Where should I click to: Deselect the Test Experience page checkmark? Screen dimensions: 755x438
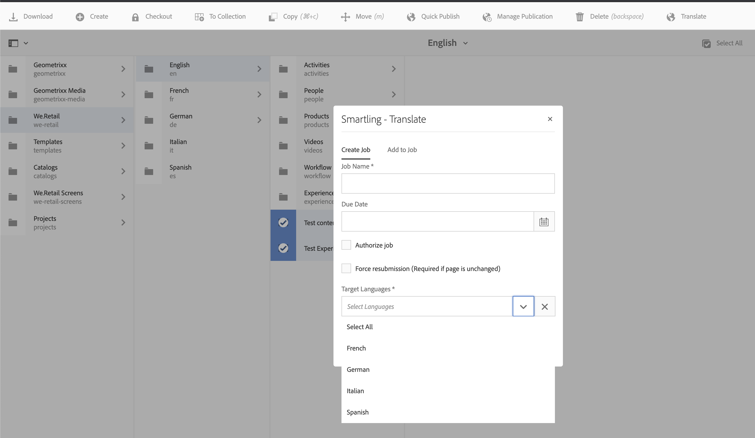tap(283, 248)
